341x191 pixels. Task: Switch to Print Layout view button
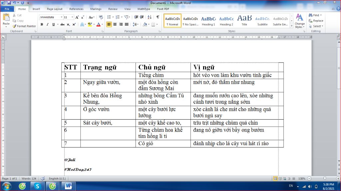(x=275, y=178)
